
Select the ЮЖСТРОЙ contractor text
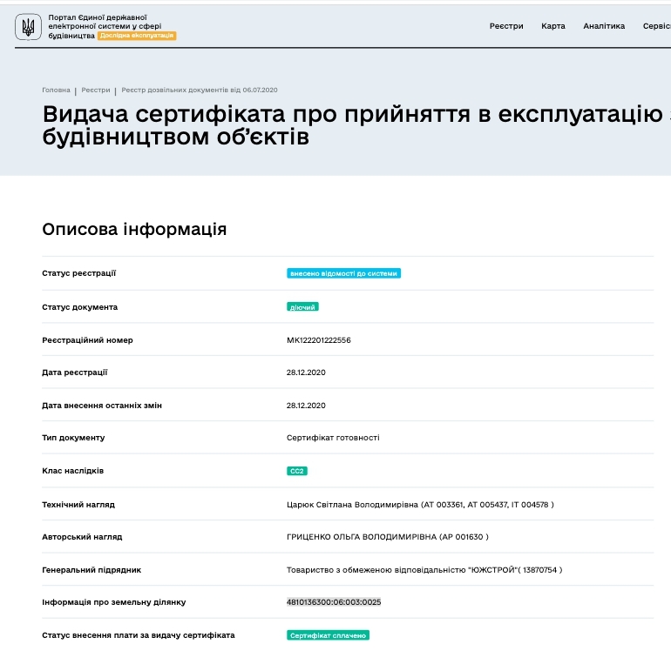coord(424,570)
